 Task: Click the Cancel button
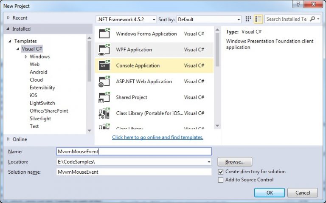click(303, 193)
